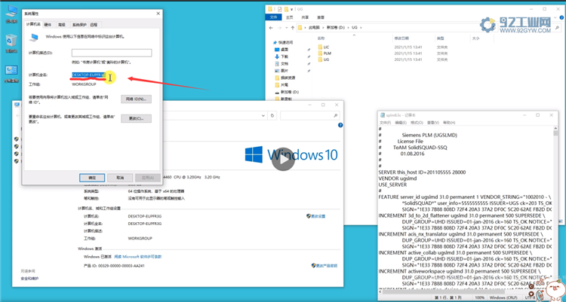
Task: Click the refresh button in the System window address bar
Action: click(272, 116)
